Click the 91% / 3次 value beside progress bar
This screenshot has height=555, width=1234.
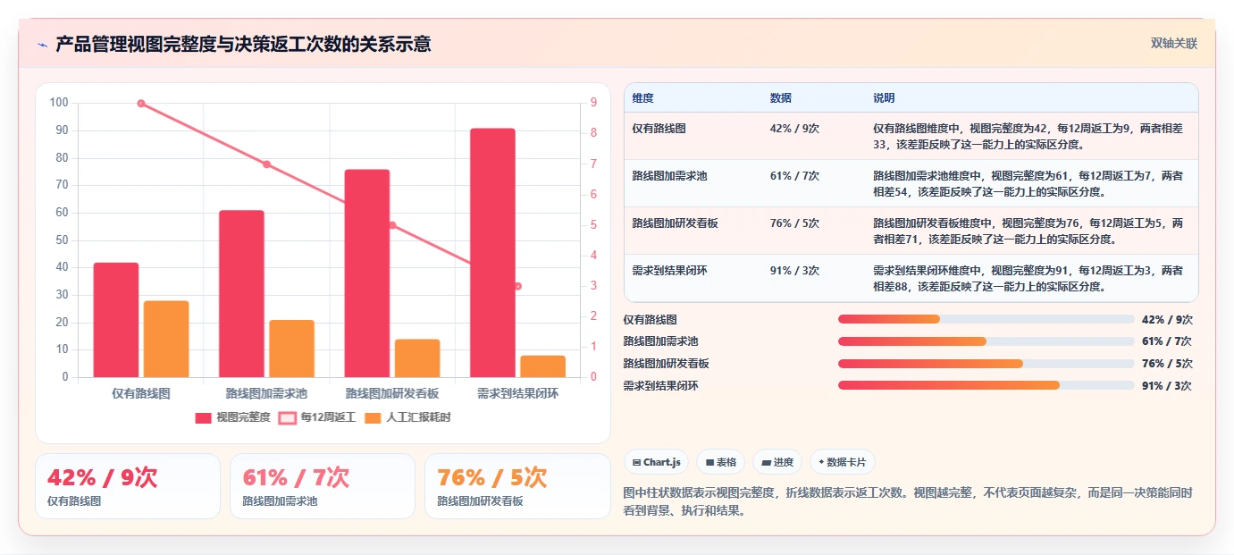click(x=1167, y=386)
